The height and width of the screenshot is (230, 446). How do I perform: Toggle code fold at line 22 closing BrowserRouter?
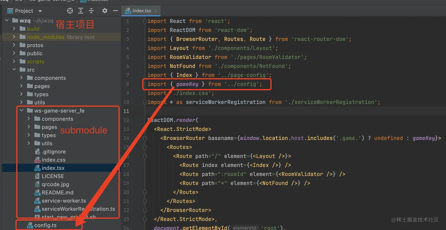(x=145, y=210)
